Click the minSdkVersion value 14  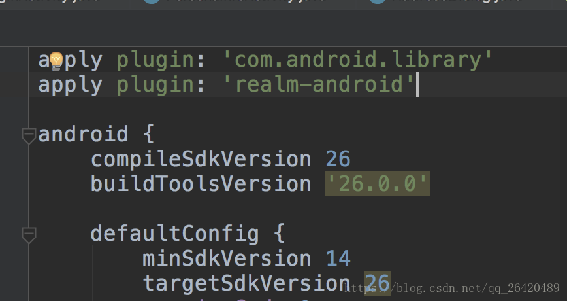click(338, 258)
